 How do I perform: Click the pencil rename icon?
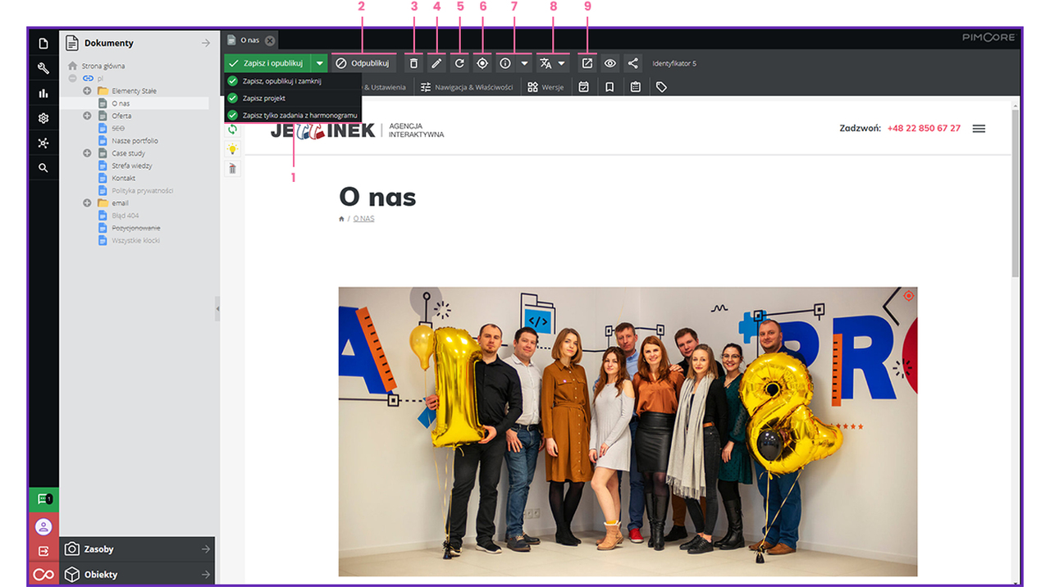point(436,63)
